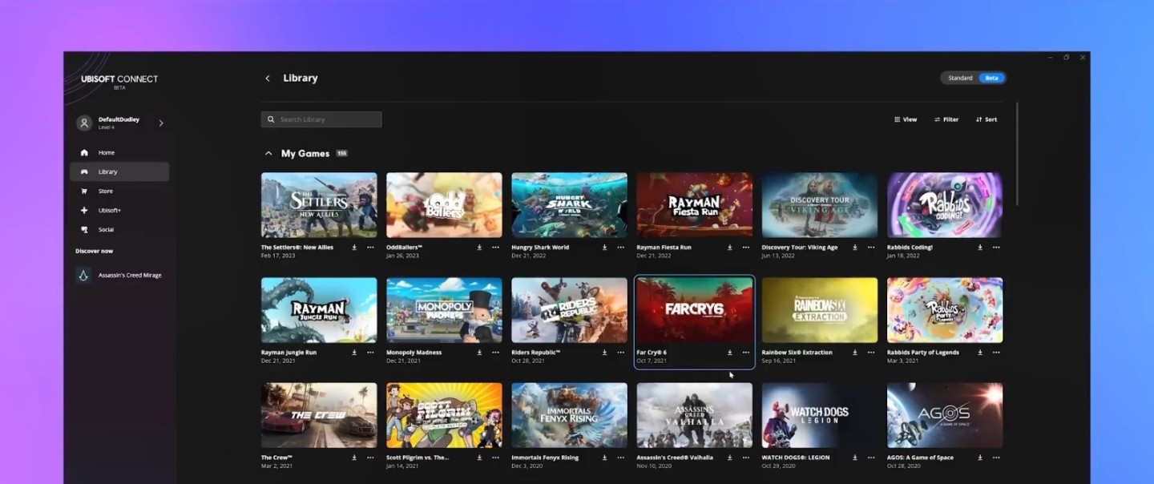Image resolution: width=1154 pixels, height=484 pixels.
Task: Switch to Standard interface mode
Action: click(960, 78)
